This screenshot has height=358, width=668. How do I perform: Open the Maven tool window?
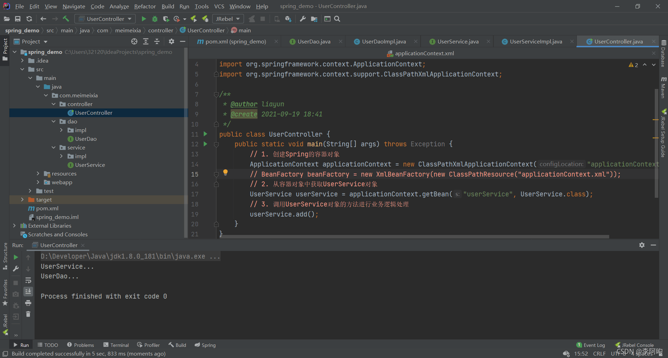663,88
